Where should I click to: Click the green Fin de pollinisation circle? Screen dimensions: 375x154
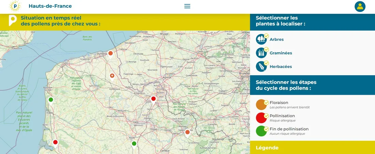pos(261,131)
